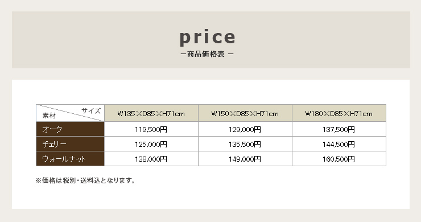Click the 125,000円 cherry price cell
Image resolution: width=421 pixels, height=222 pixels.
pos(151,144)
